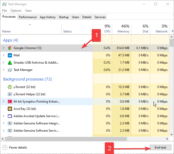Click the µTorrent Helper process icon
174x154 pixels.
click(10, 94)
